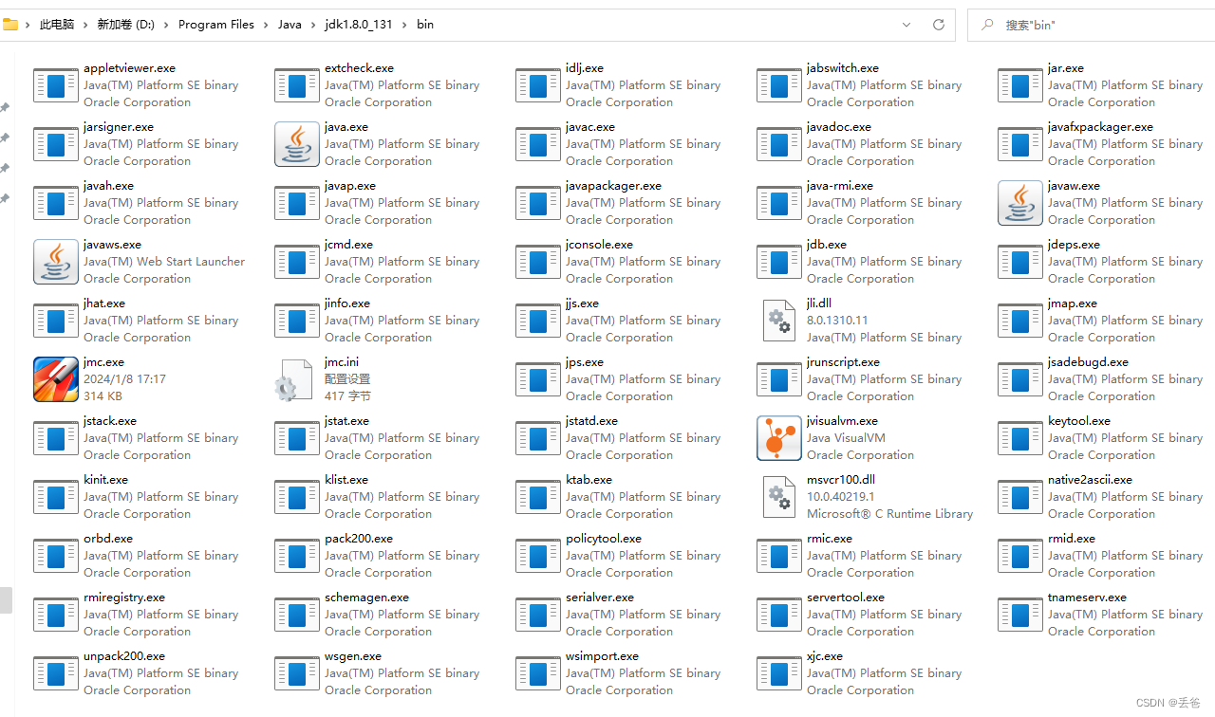Click the file name jsadebugd.exe
Screen dimensions: 1215x717
click(1088, 362)
